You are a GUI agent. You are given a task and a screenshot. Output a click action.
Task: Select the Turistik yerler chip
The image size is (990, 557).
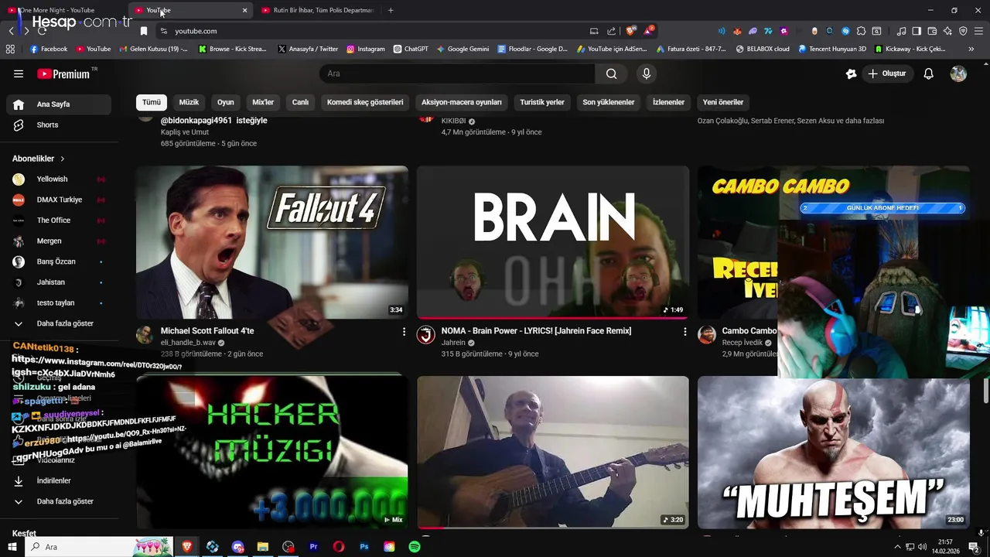point(542,102)
